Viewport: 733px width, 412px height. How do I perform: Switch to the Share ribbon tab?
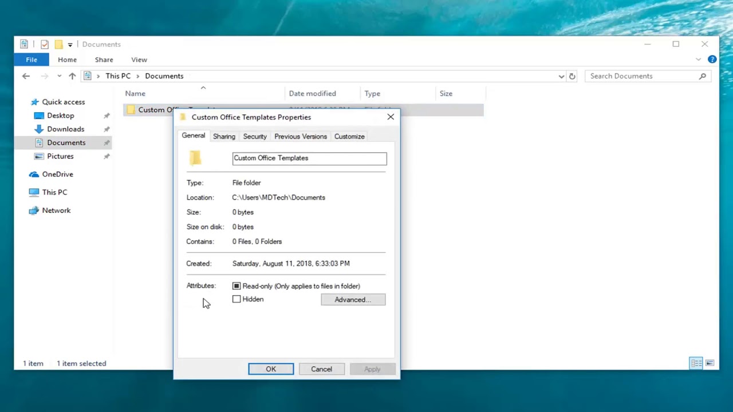point(104,60)
